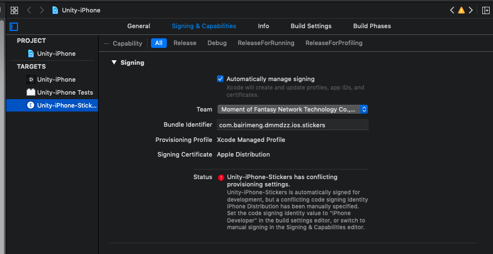Go back with the left chevron

point(29,10)
